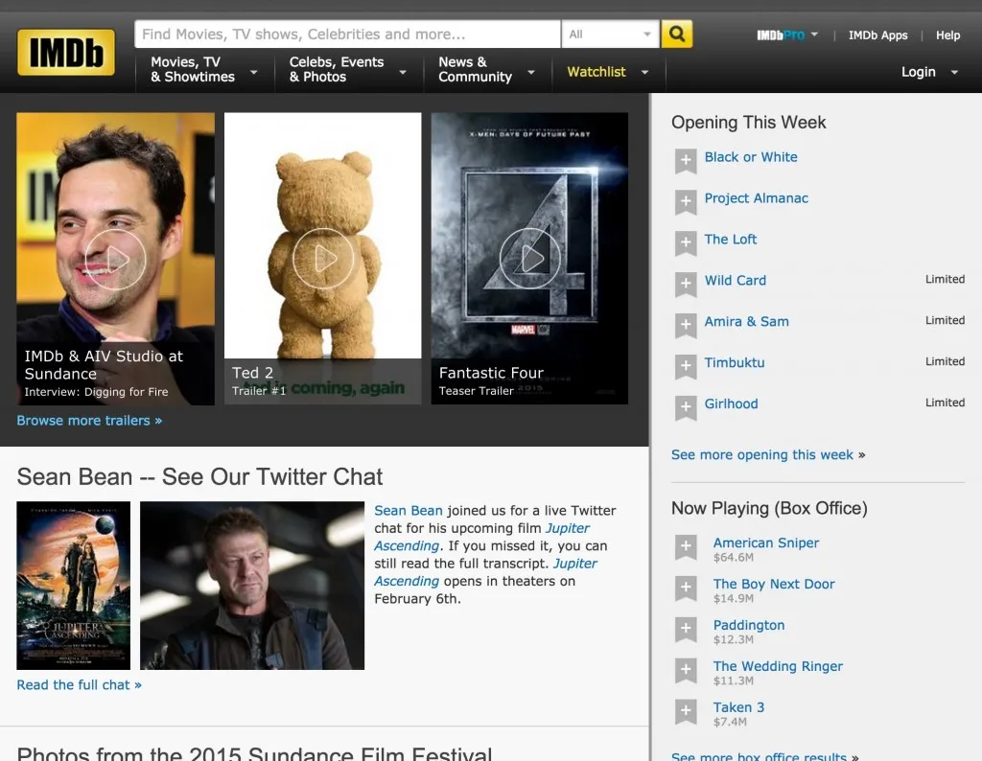Add The Boy Next Door to watchlist
982x761 pixels.
tap(686, 588)
